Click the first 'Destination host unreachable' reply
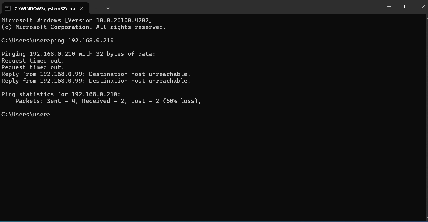Screen dimensions: 428x222 click(96, 74)
